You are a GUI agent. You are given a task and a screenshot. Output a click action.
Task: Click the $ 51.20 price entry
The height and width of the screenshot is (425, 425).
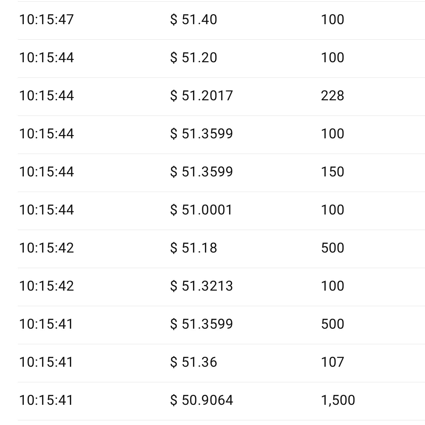point(194,58)
